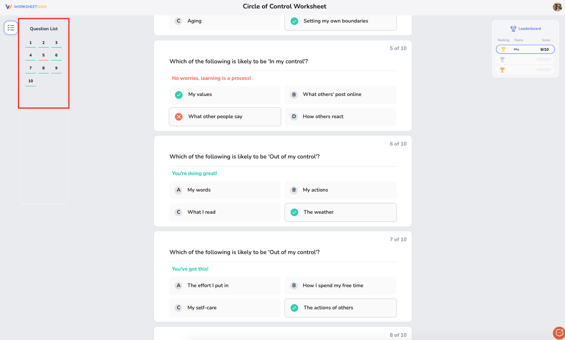Click the Leaderboard trophy icon
Screen dimensions: 565x340
pyautogui.click(x=513, y=28)
